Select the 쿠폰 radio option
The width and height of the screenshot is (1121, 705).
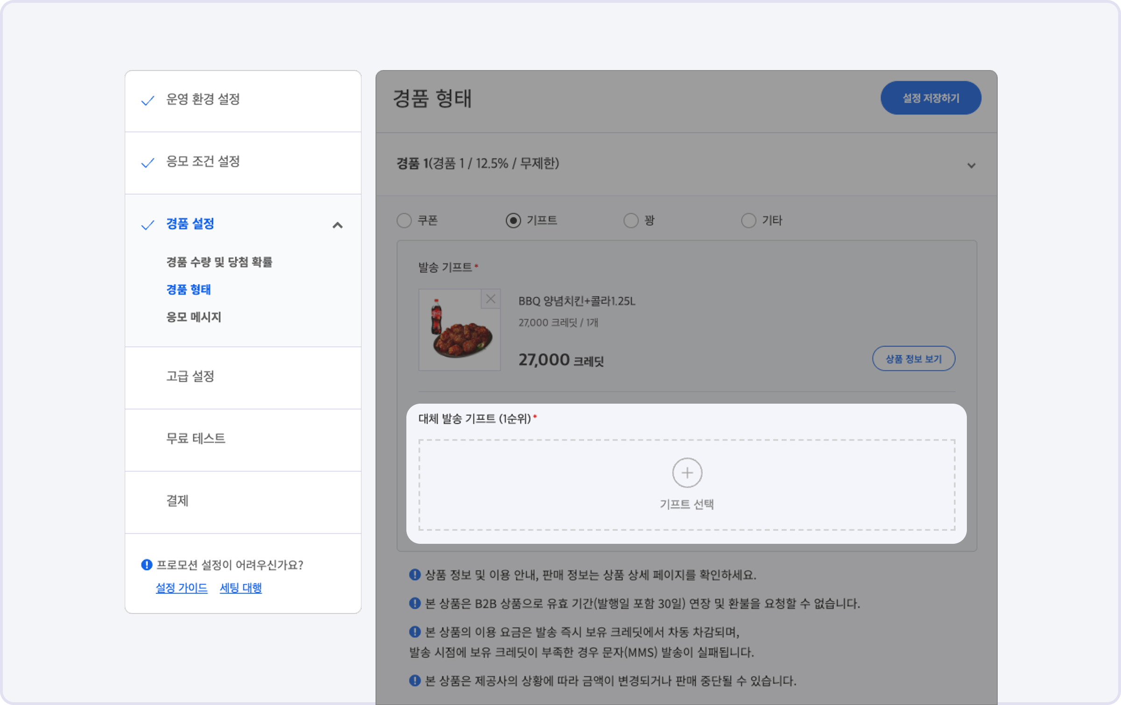pyautogui.click(x=404, y=220)
